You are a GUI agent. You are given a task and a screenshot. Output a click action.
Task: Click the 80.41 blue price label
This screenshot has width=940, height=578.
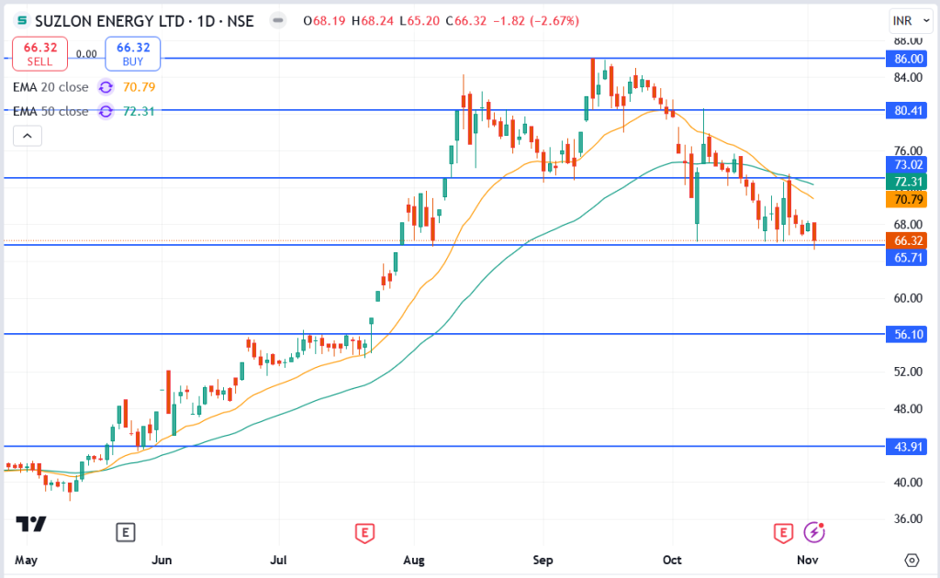point(906,110)
